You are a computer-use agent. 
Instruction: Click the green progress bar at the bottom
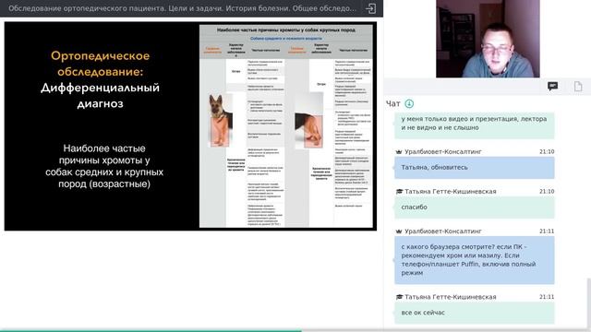coord(151,331)
